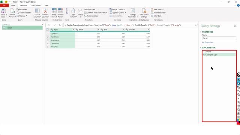Open the table menu icon at grid corner
This screenshot has width=240, height=135.
[x=48, y=30]
